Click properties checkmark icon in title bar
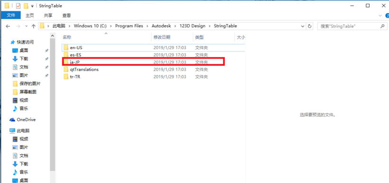 point(18,6)
